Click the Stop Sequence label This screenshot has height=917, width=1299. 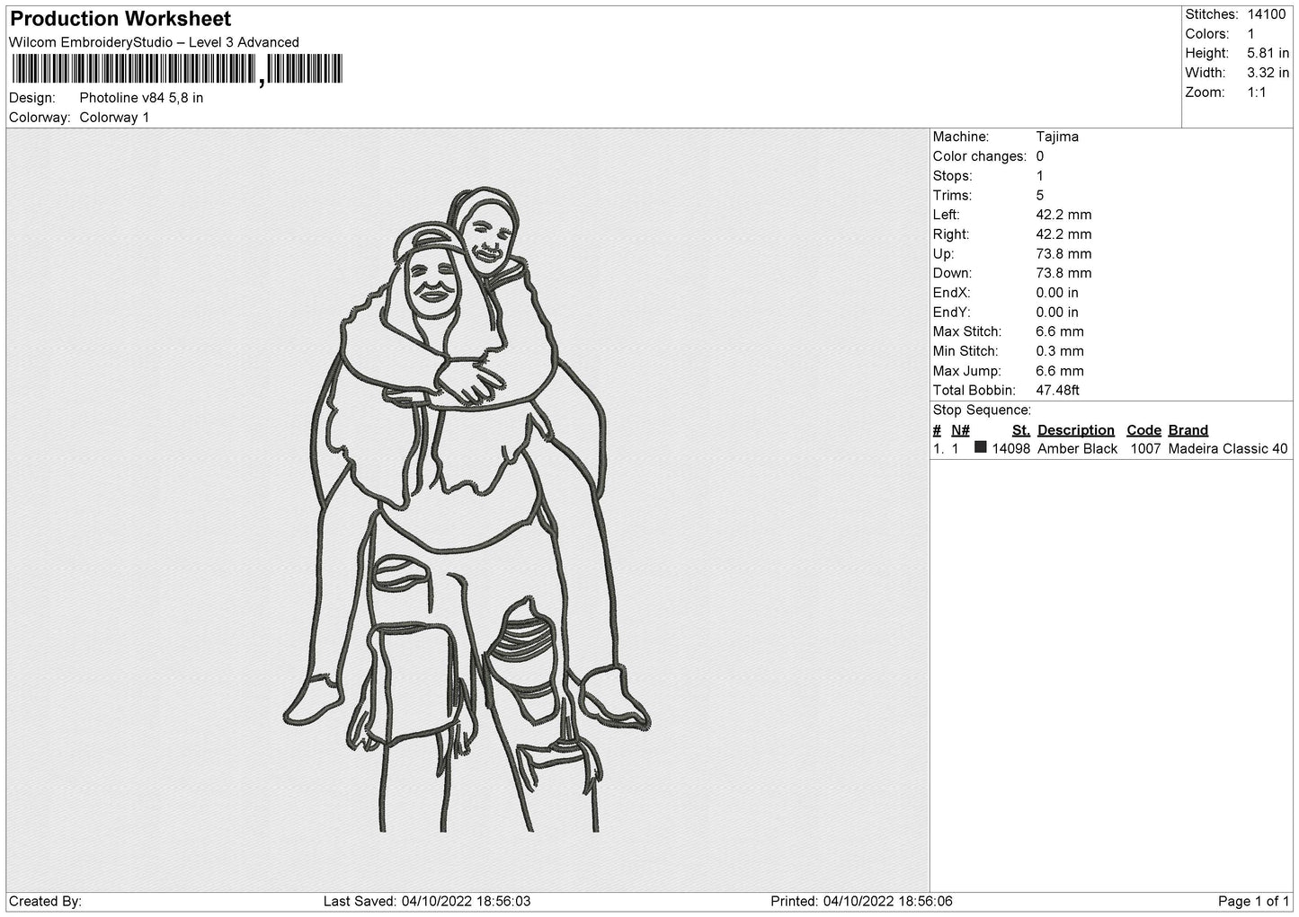[x=982, y=410]
